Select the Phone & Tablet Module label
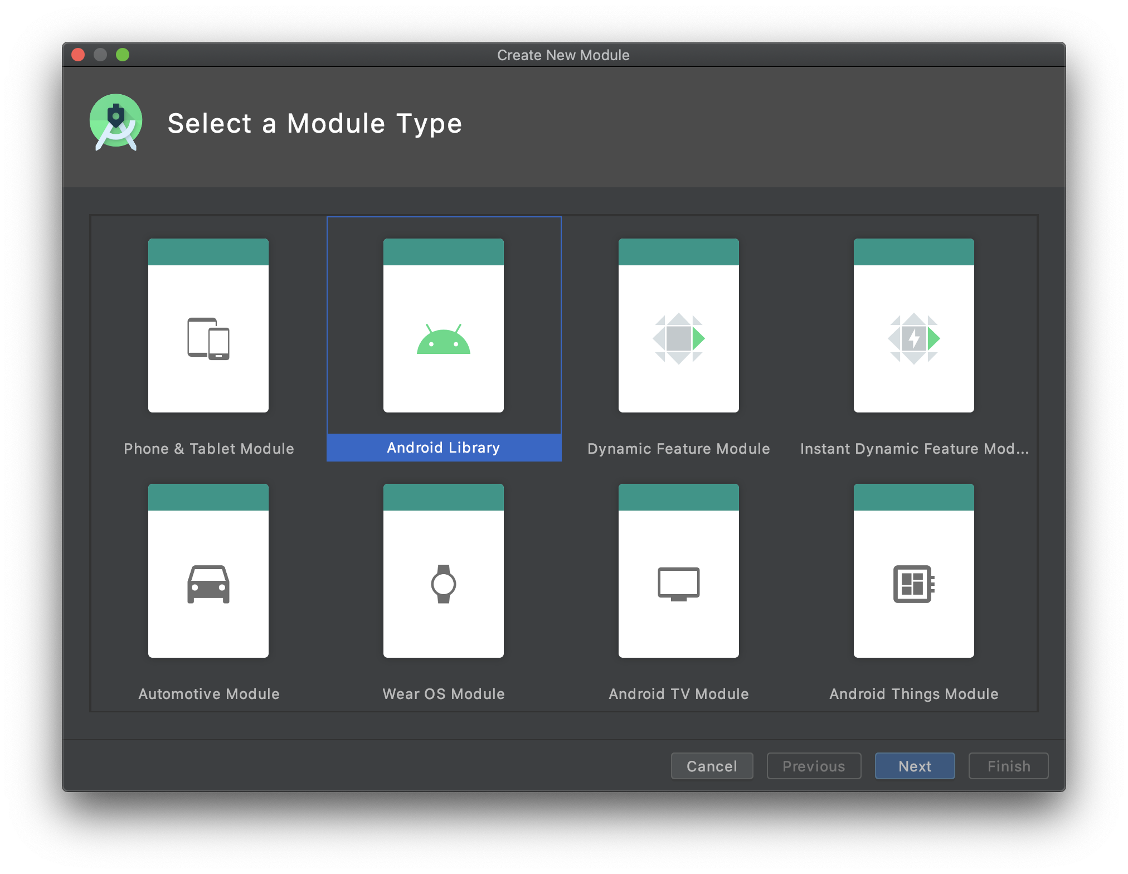The width and height of the screenshot is (1128, 874). tap(208, 449)
